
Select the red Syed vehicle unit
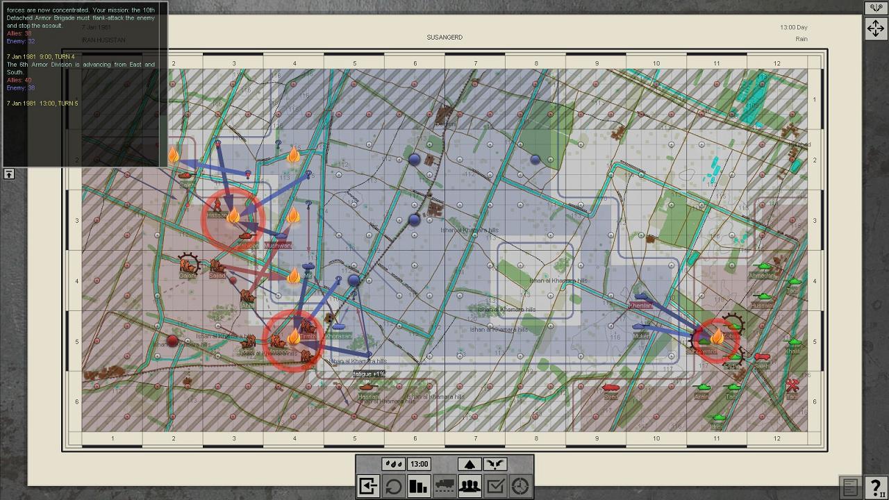click(610, 391)
